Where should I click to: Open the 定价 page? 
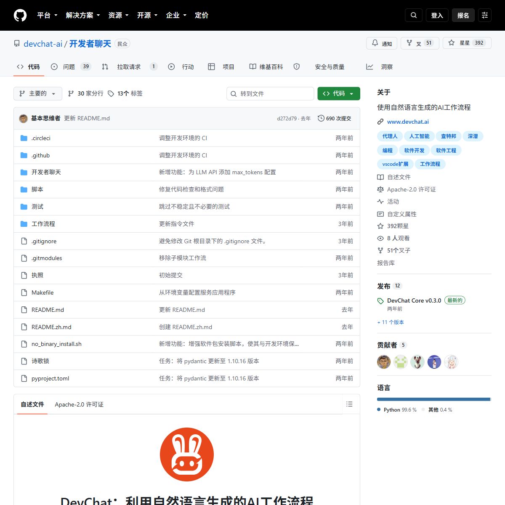202,15
